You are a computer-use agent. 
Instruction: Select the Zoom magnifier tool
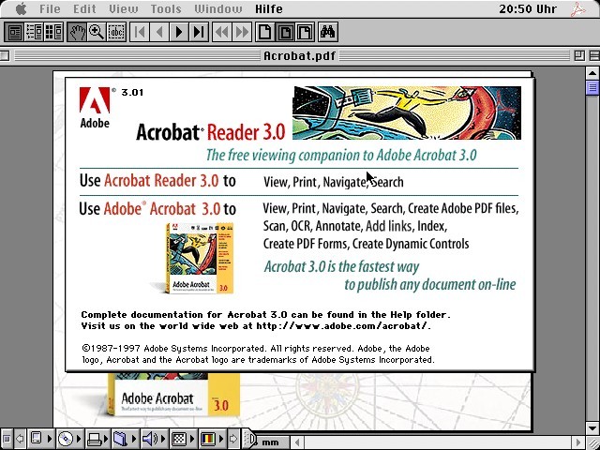pos(97,33)
